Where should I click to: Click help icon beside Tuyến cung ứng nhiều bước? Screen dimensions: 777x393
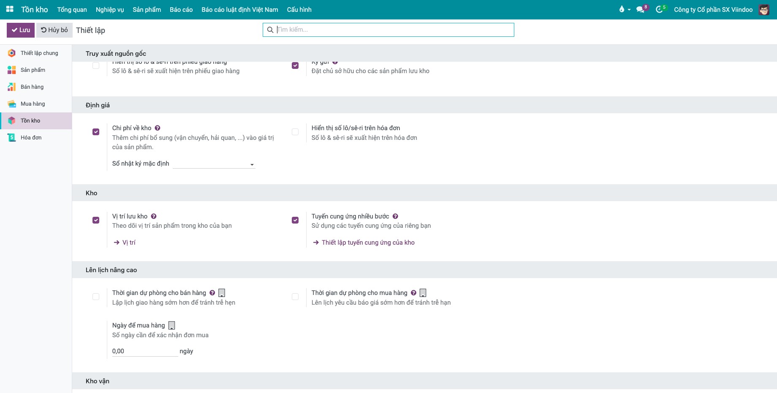pyautogui.click(x=395, y=216)
